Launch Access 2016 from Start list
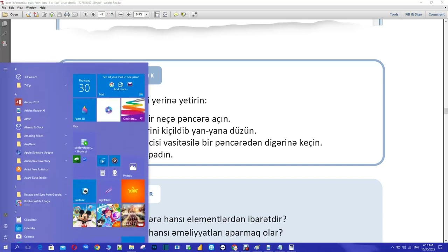Viewport: 448px width, 252px height. coord(41,102)
